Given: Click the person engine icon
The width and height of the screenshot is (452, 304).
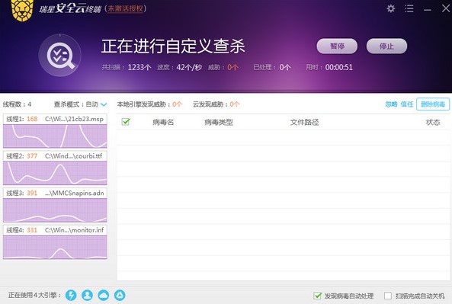Looking at the screenshot, I should click(87, 295).
